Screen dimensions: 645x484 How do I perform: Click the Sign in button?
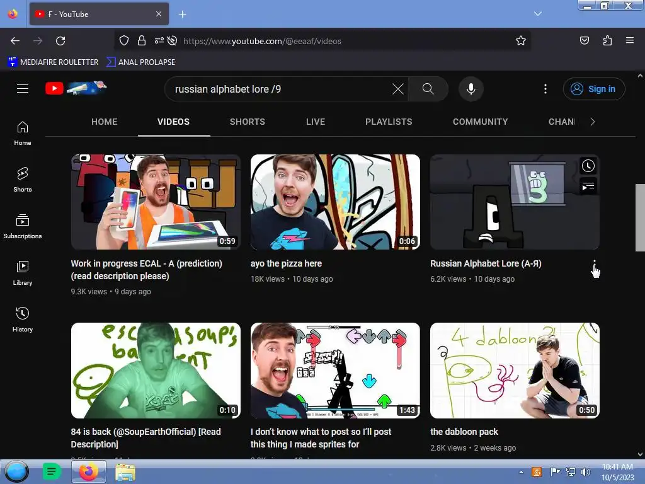(x=593, y=89)
